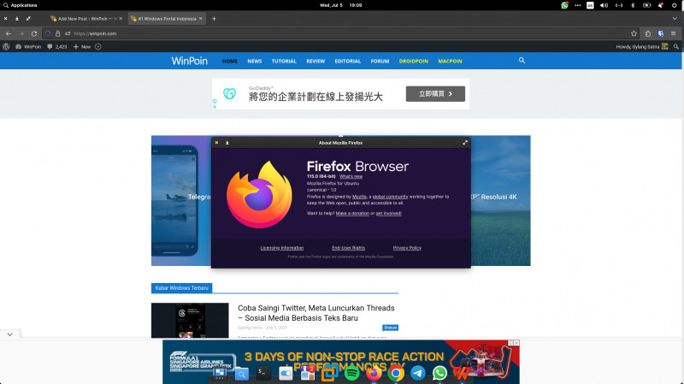Screen dimensions: 684x384
Task: Open the Extensions puzzle icon
Action: [x=648, y=33]
